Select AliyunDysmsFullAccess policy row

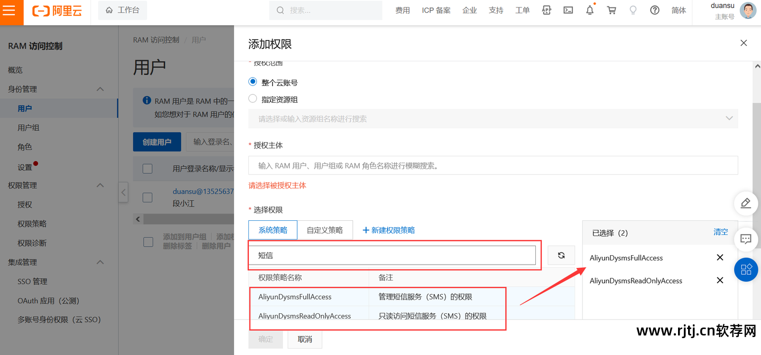412,296
